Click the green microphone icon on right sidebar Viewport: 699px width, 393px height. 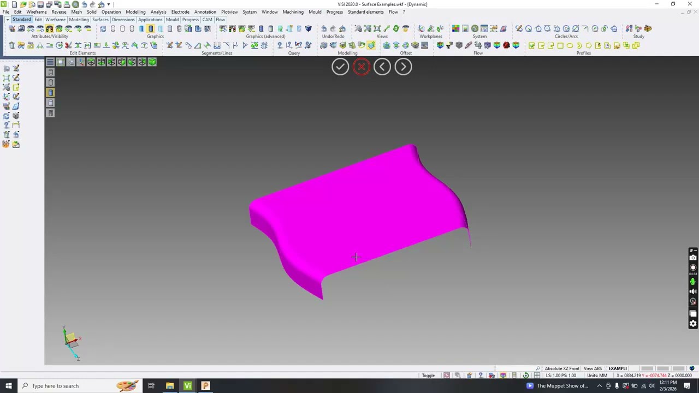(x=693, y=281)
